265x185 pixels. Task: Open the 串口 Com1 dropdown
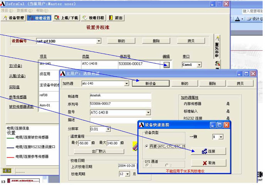(199, 65)
